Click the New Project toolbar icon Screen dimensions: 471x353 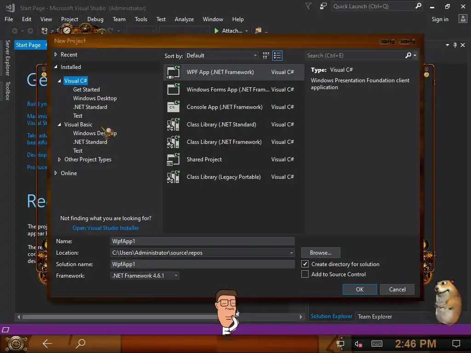[x=44, y=31]
